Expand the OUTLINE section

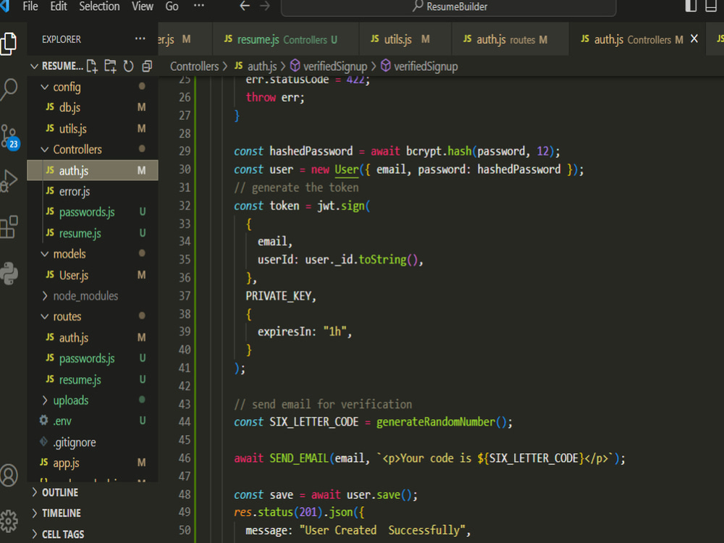[x=58, y=492]
